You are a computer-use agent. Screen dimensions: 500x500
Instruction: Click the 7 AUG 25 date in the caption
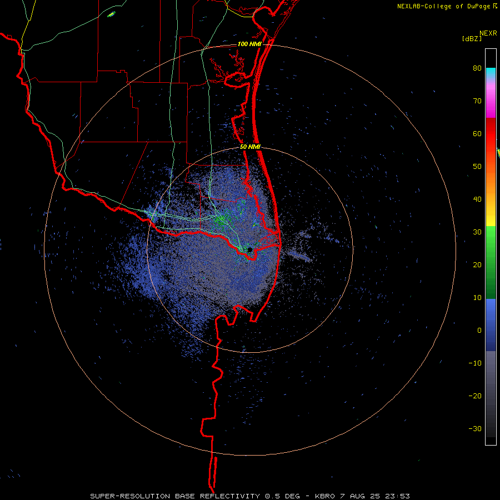tap(359, 496)
